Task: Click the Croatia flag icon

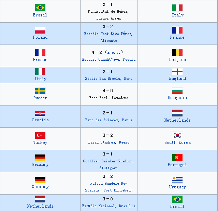Action: (x=40, y=113)
